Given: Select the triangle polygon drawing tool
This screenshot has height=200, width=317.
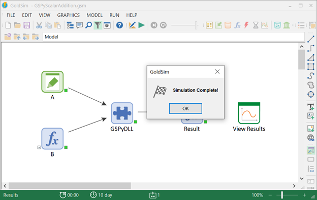Looking at the screenshot, I should click(x=311, y=58).
